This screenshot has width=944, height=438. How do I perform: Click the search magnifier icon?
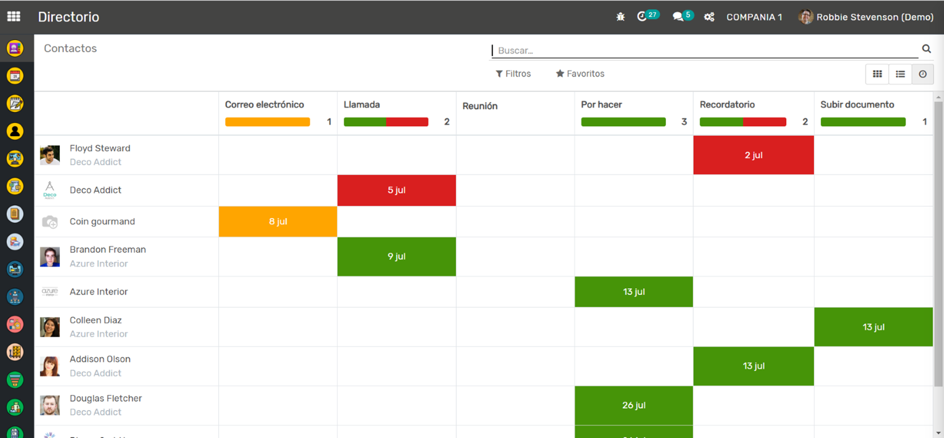click(x=926, y=49)
